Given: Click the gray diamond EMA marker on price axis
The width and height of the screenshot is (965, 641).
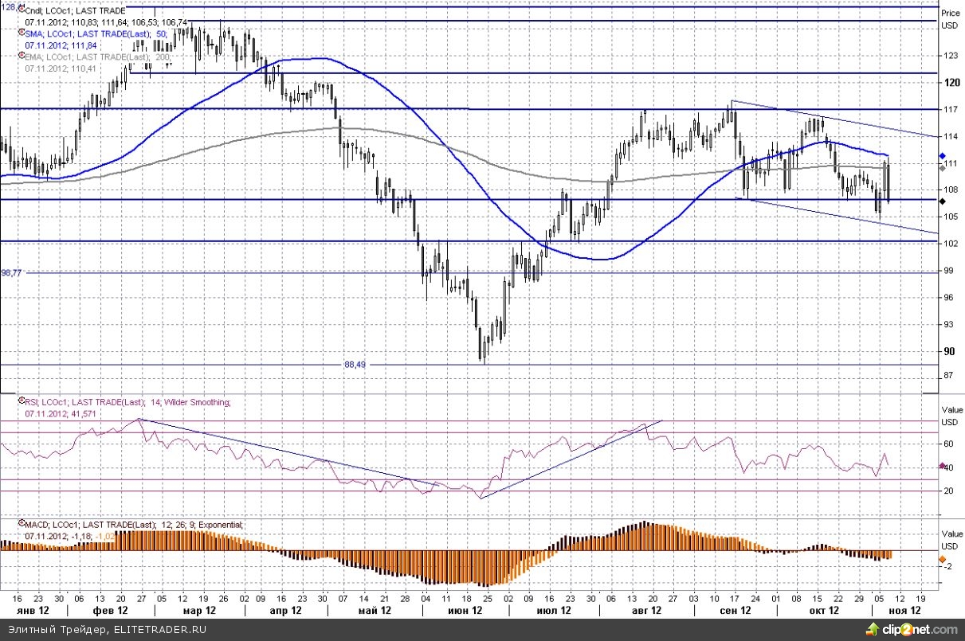Looking at the screenshot, I should 943,166.
